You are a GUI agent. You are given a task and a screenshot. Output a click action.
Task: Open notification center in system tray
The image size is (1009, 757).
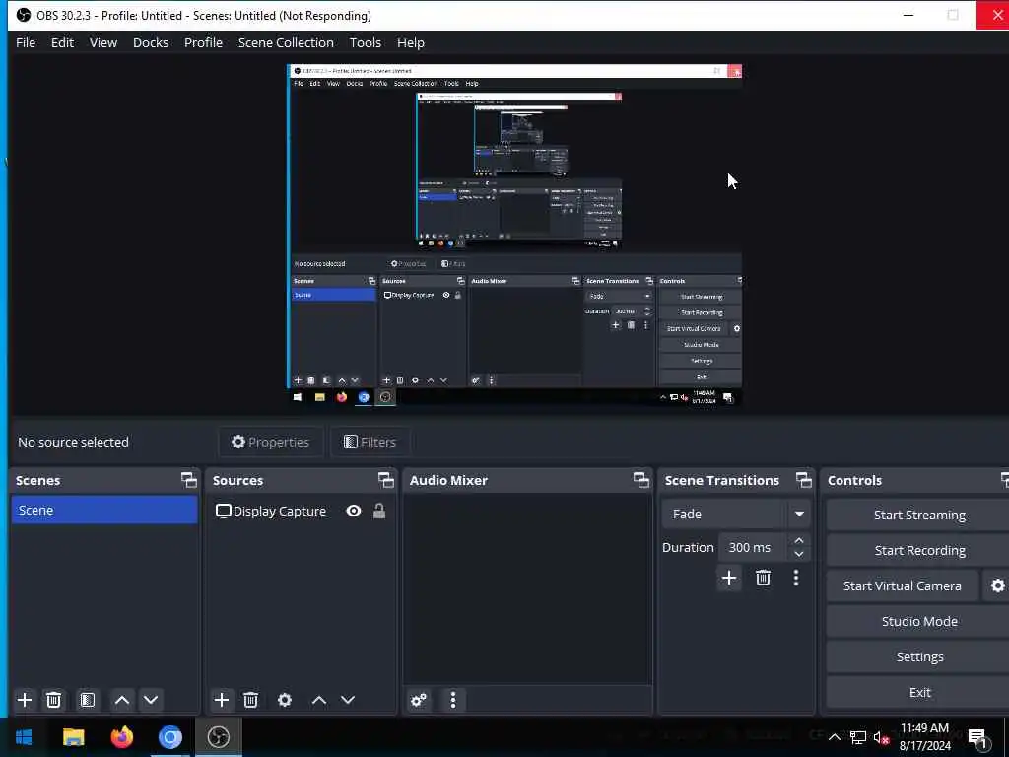tap(978, 737)
